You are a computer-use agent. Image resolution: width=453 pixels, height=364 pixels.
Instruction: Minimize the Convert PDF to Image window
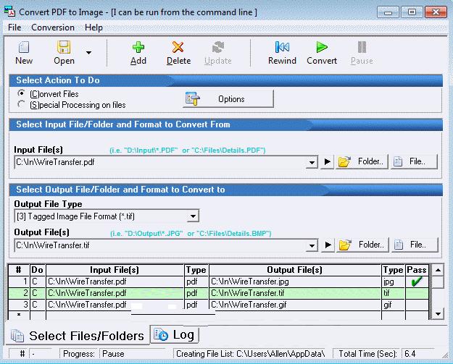point(388,12)
